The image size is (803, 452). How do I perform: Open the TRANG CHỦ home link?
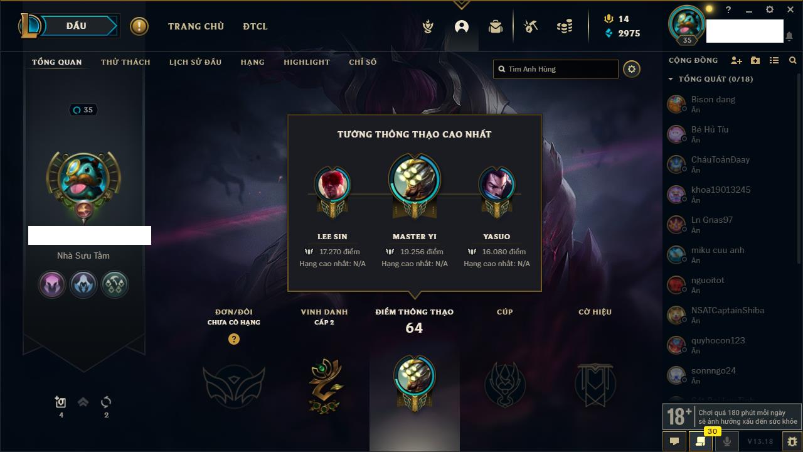196,26
